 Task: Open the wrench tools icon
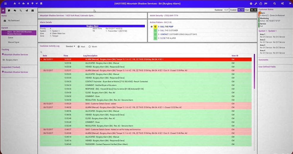click(256, 4)
